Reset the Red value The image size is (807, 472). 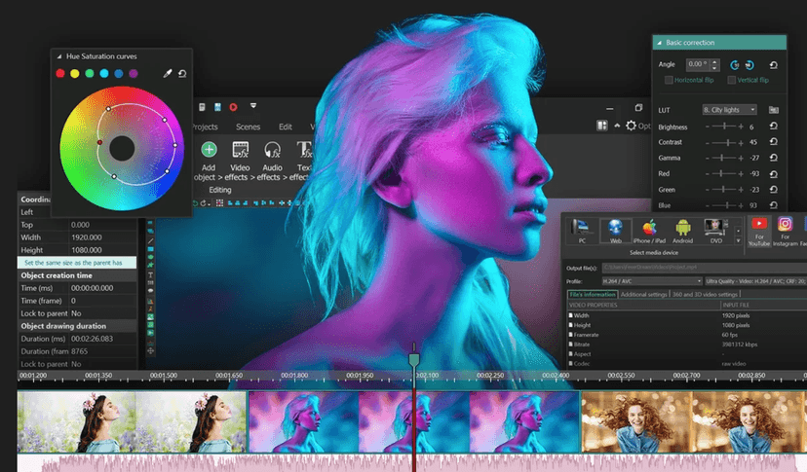click(x=773, y=174)
